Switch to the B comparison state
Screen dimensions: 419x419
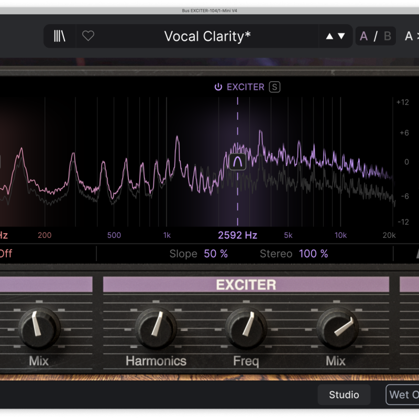click(388, 36)
